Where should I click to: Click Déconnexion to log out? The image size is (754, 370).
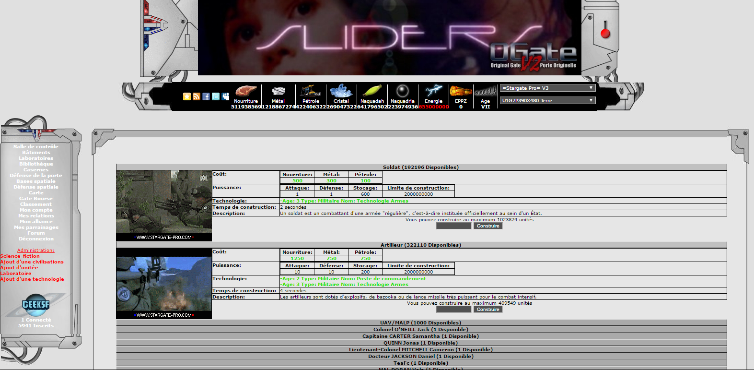(x=36, y=239)
